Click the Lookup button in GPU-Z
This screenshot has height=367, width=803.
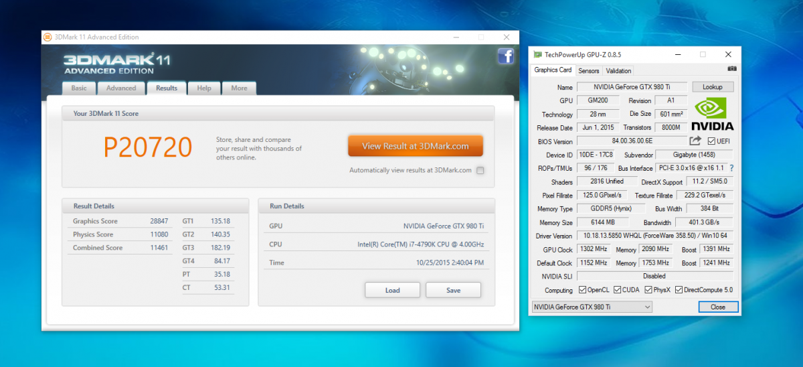[x=713, y=87]
